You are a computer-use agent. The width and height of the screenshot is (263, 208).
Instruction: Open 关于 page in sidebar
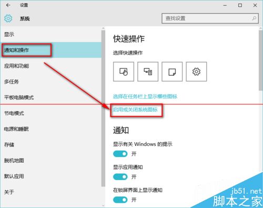pyautogui.click(x=50, y=192)
